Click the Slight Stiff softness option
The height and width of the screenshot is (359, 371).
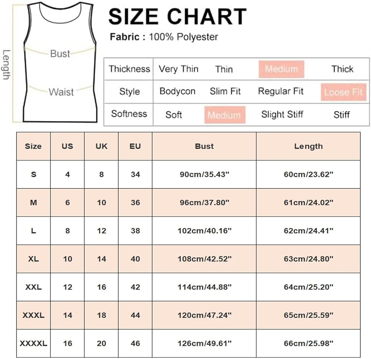(x=282, y=114)
